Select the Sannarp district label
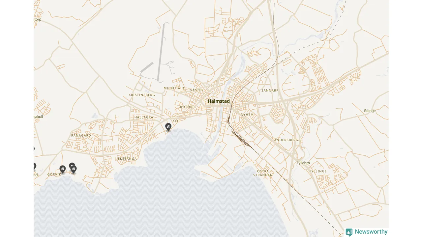Image resolution: width=422 pixels, height=237 pixels. point(270,90)
